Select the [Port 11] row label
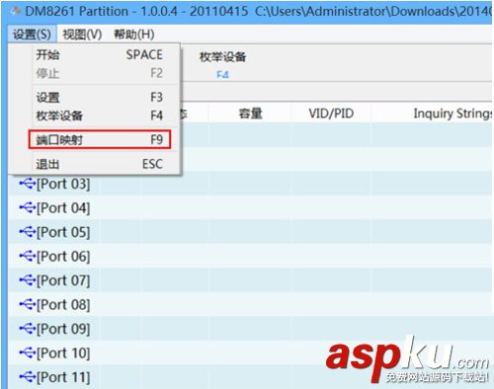The width and height of the screenshot is (494, 389). point(63,377)
